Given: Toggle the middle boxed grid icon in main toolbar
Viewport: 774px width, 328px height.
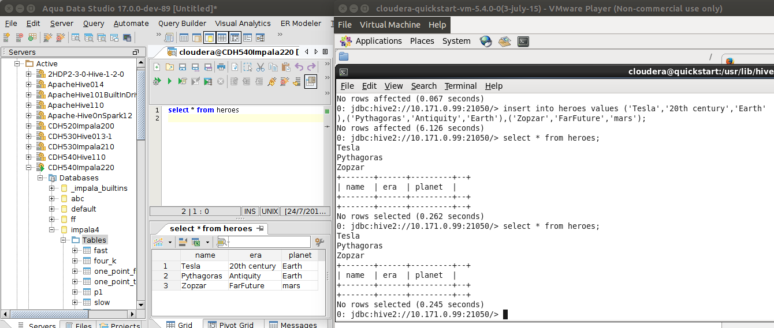Looking at the screenshot, I should (x=222, y=37).
